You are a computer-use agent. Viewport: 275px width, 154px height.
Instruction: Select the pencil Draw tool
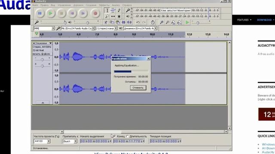pyautogui.click(x=119, y=10)
